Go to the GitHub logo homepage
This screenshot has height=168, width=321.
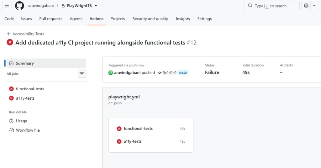click(x=19, y=6)
